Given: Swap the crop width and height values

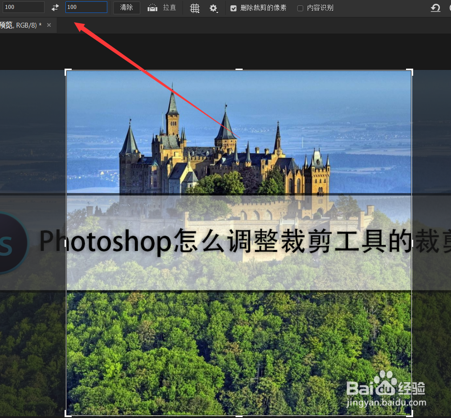Looking at the screenshot, I should coord(54,7).
